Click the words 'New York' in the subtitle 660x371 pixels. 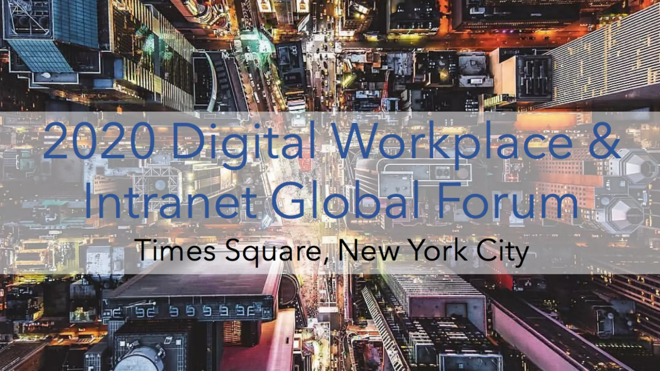(x=403, y=251)
